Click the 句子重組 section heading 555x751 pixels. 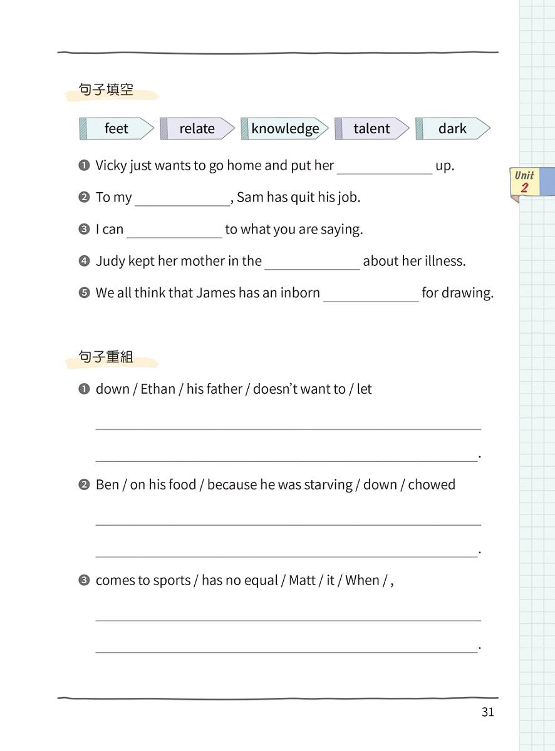coord(106,357)
